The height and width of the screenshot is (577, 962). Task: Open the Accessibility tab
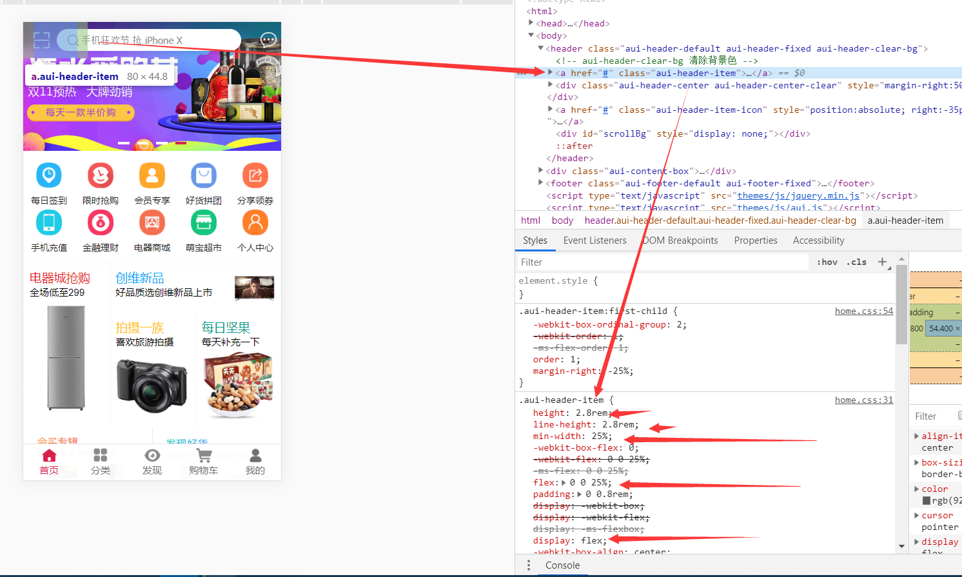coord(819,240)
